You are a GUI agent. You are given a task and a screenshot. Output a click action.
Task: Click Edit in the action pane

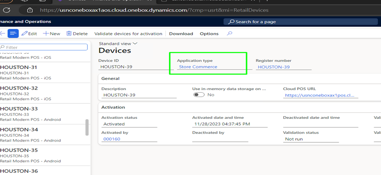29,34
